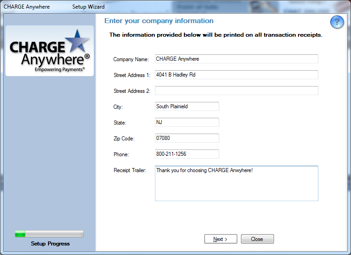Select the empty Street Address 2 field
351x255 pixels.
236,91
